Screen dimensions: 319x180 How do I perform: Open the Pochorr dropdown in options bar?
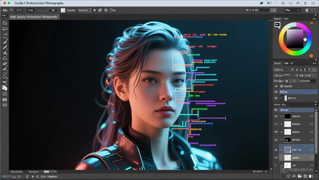(84, 10)
